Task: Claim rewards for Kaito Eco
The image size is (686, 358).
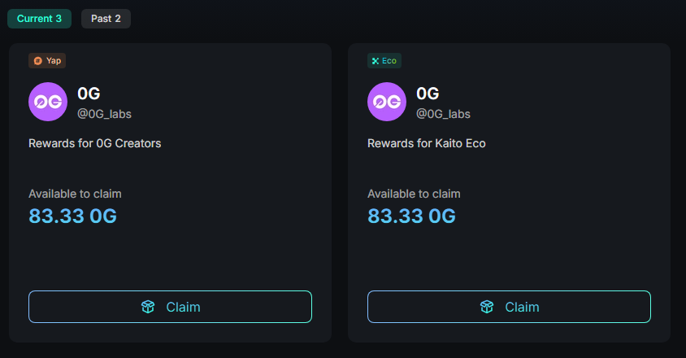Action: click(x=510, y=307)
